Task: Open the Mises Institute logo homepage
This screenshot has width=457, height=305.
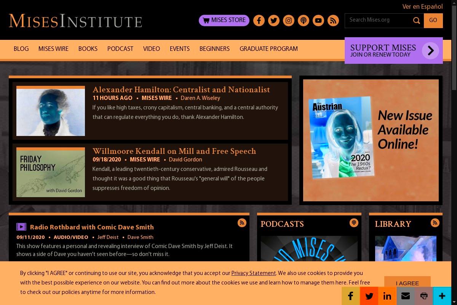Action: point(75,21)
